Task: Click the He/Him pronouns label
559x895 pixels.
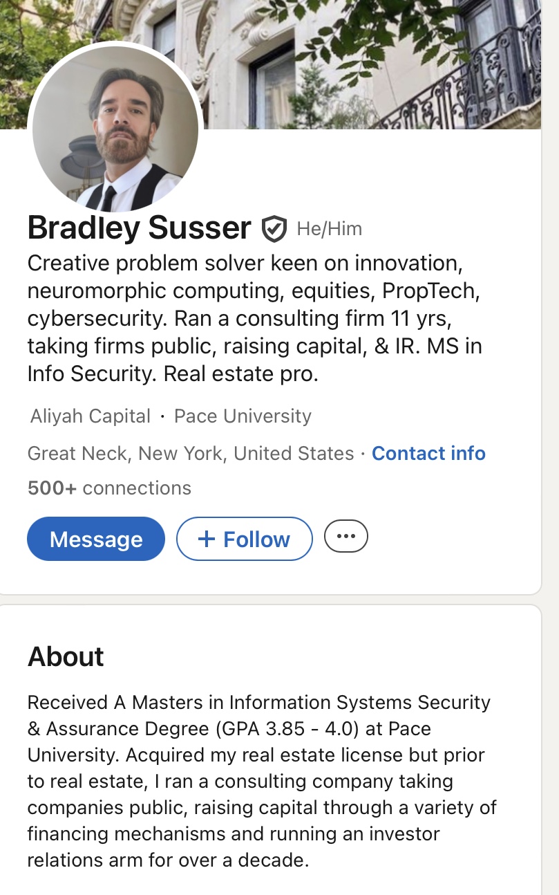Action: coord(330,229)
